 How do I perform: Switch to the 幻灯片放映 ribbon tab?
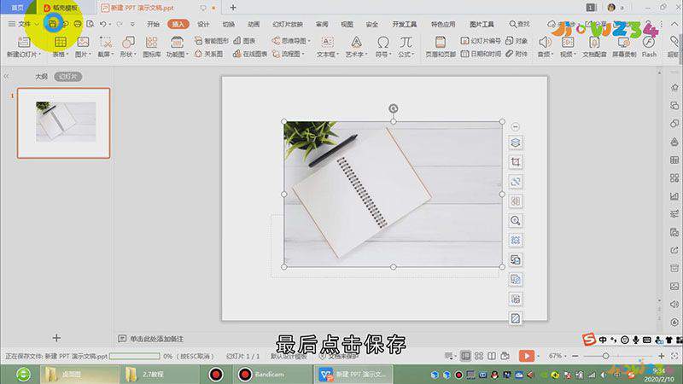288,25
